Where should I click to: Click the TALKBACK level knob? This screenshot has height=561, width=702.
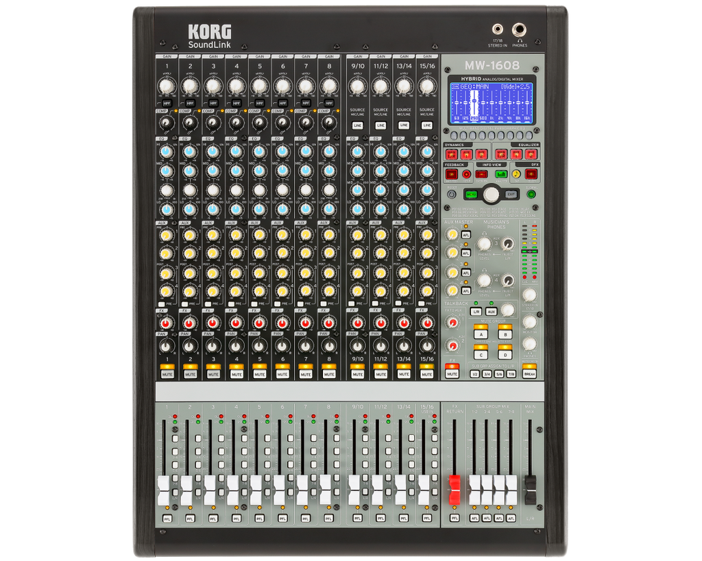[507, 310]
